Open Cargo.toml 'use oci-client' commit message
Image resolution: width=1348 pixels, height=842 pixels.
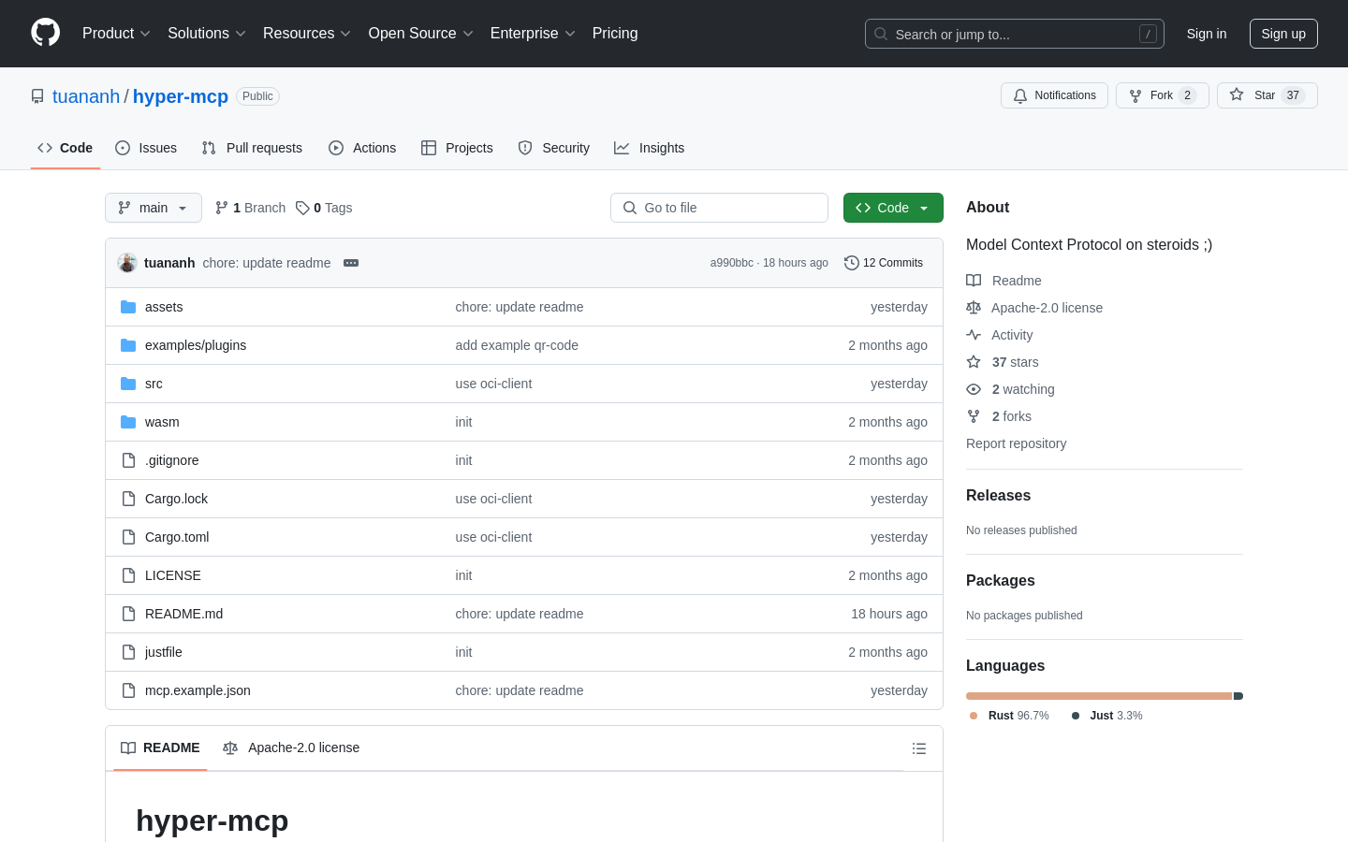coord(493,537)
